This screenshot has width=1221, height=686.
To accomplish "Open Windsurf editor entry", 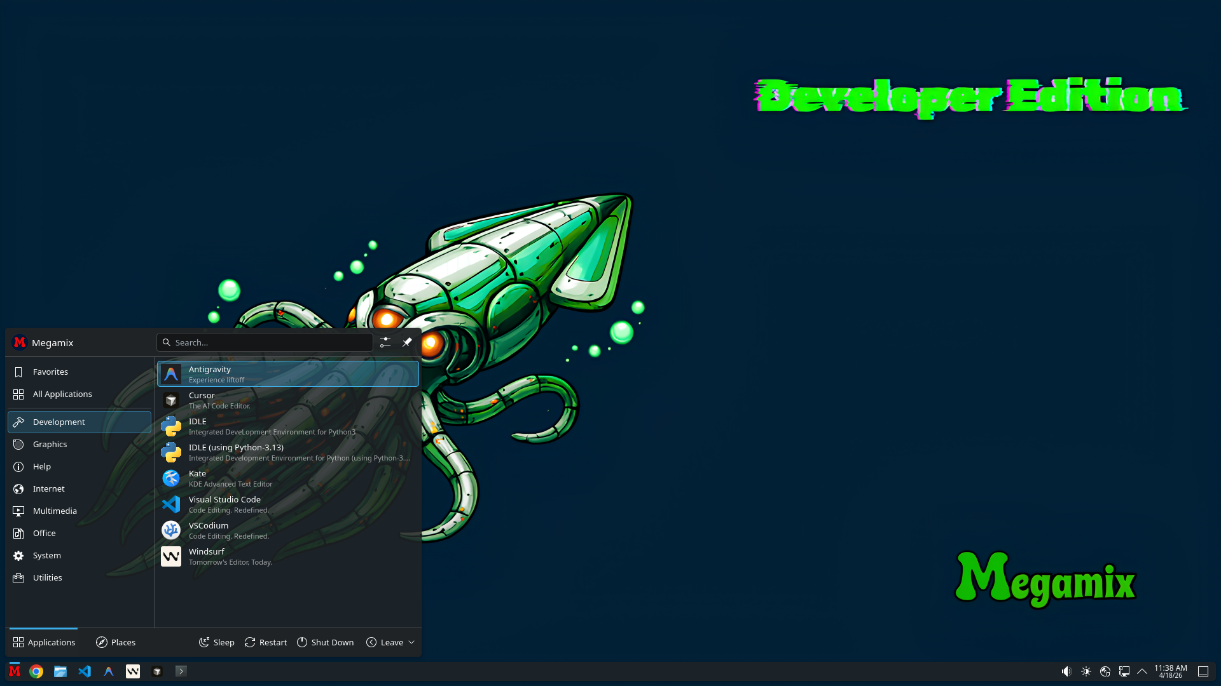I will [287, 556].
